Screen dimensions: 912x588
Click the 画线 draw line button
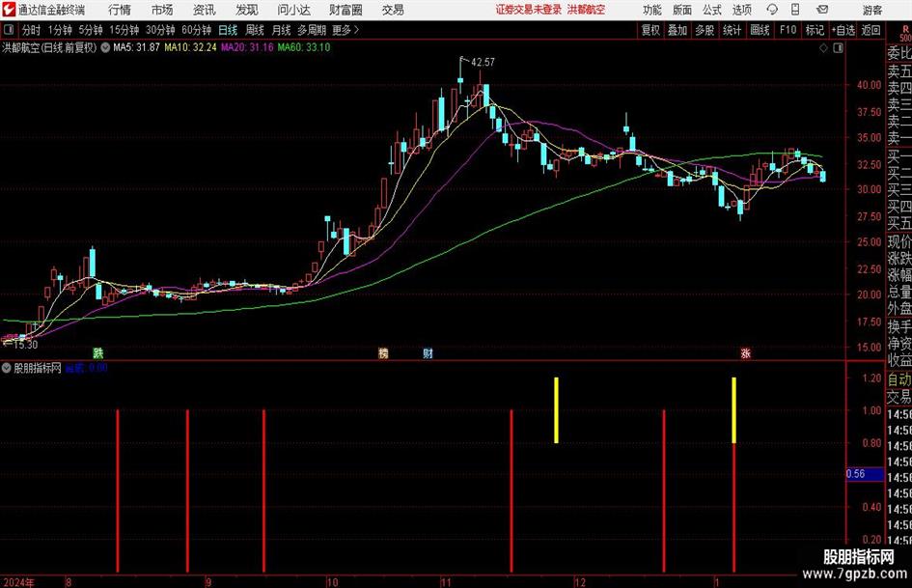coord(760,30)
